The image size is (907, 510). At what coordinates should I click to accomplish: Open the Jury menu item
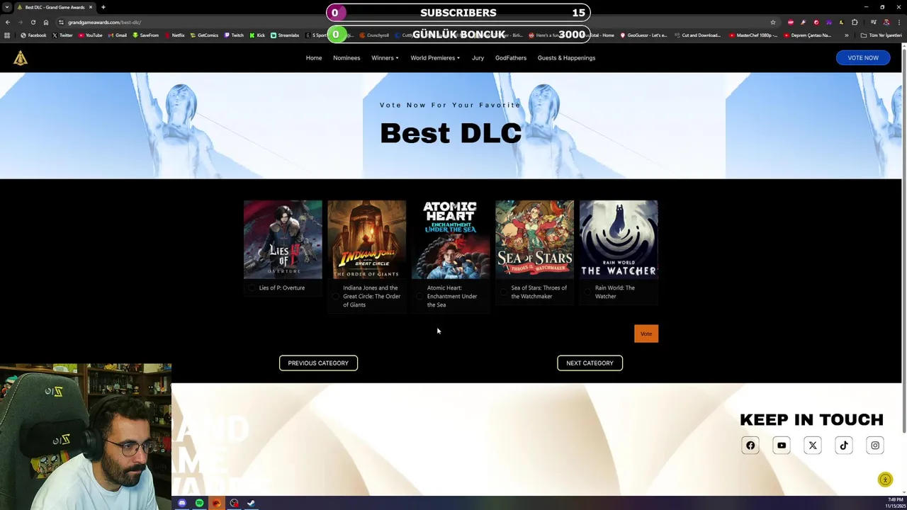pyautogui.click(x=478, y=58)
